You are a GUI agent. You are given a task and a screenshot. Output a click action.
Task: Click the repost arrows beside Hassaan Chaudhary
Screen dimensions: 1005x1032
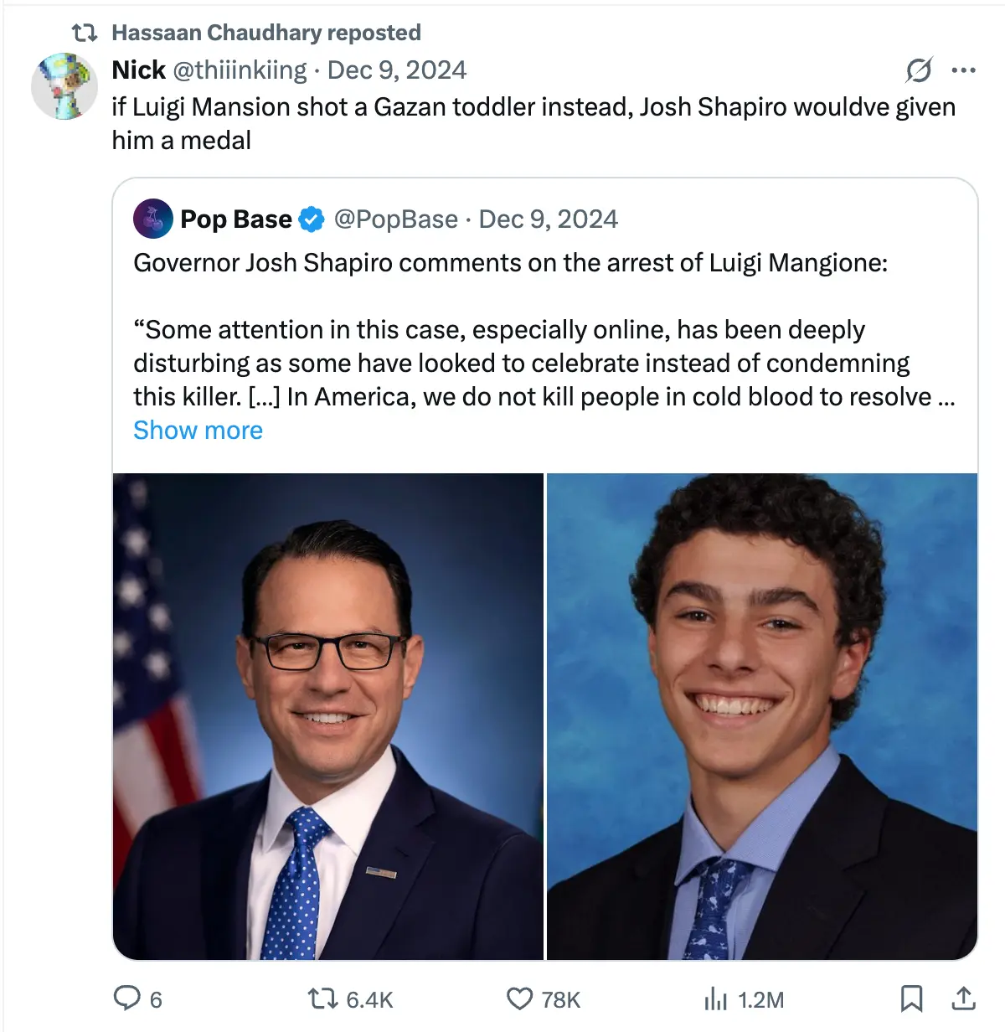click(x=84, y=33)
